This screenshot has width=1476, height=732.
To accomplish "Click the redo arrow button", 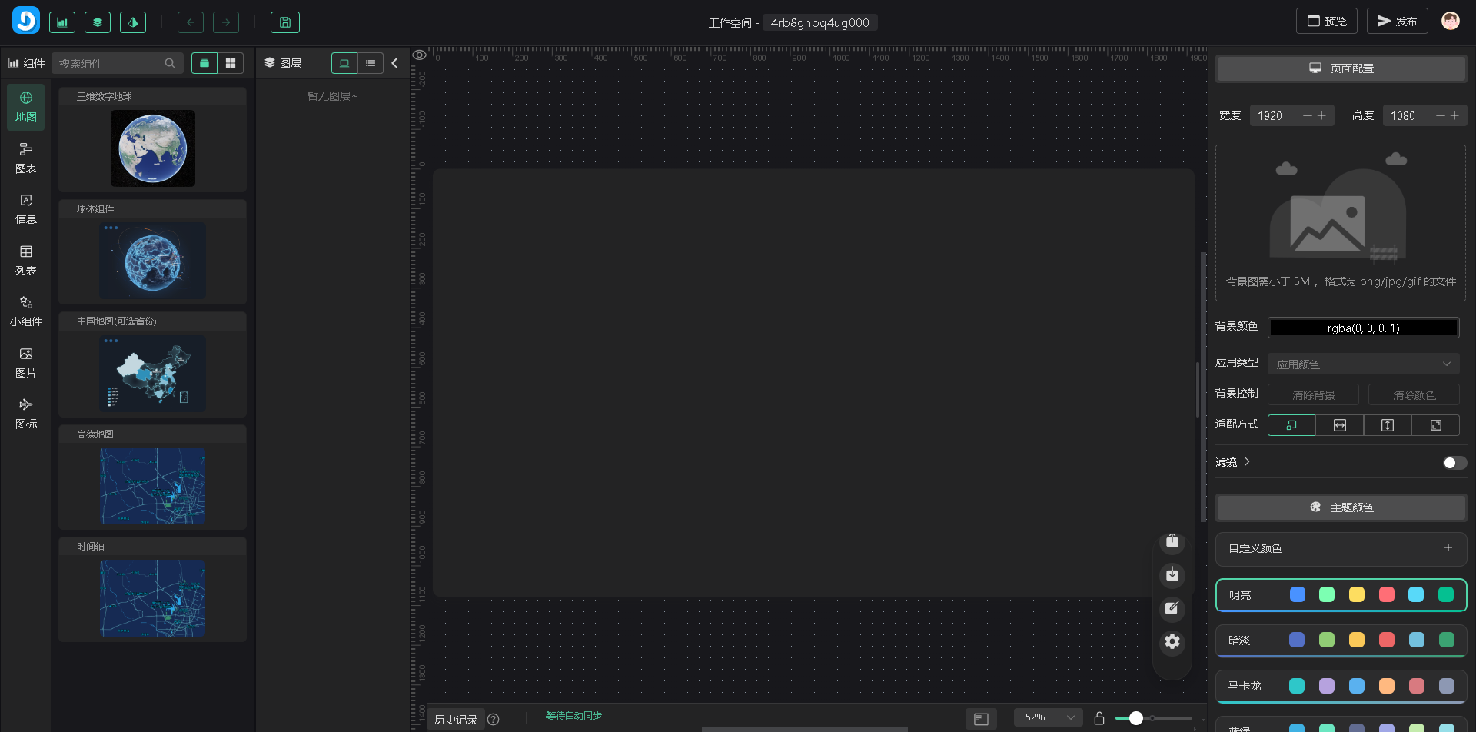I will pos(226,22).
